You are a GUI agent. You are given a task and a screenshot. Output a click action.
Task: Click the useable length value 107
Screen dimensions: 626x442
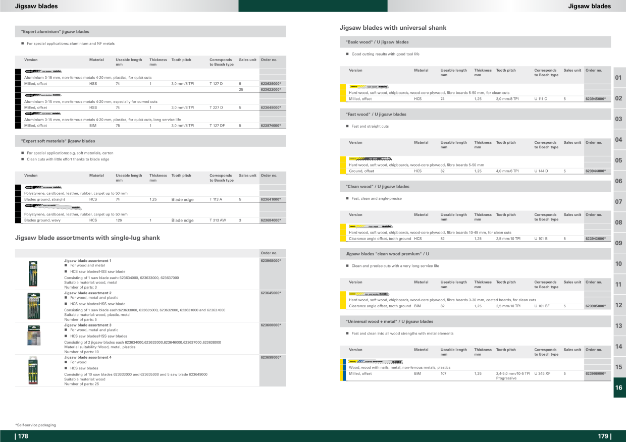tap(443, 374)
